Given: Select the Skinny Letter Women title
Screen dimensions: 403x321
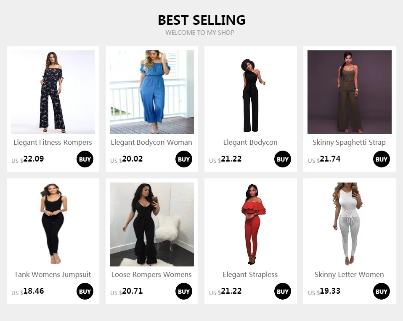Looking at the screenshot, I should click(349, 274).
